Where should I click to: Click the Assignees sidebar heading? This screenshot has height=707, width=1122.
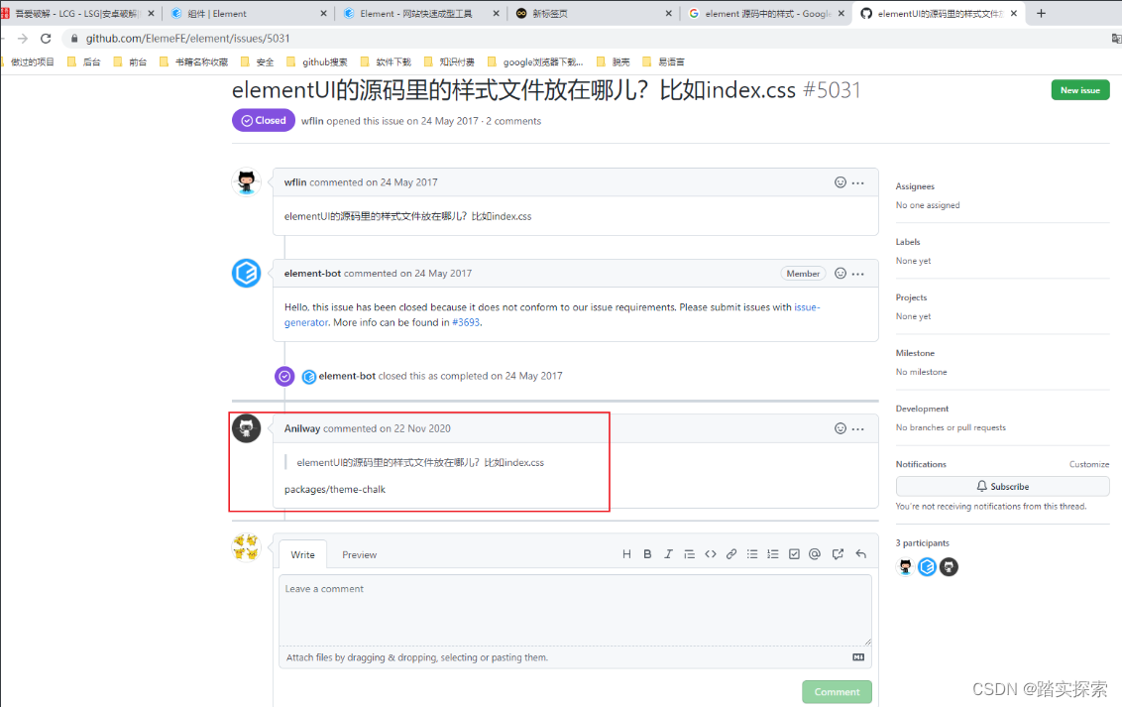(915, 186)
